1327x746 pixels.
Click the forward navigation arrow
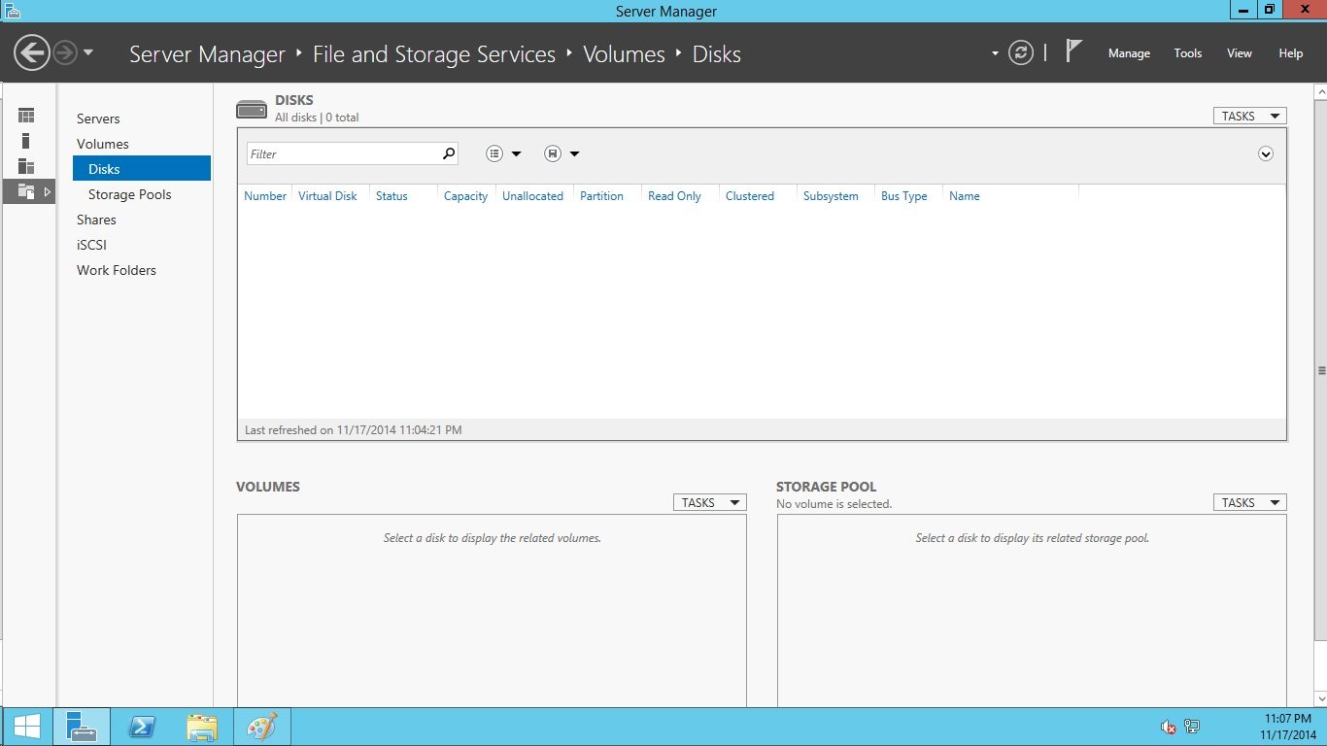[65, 52]
